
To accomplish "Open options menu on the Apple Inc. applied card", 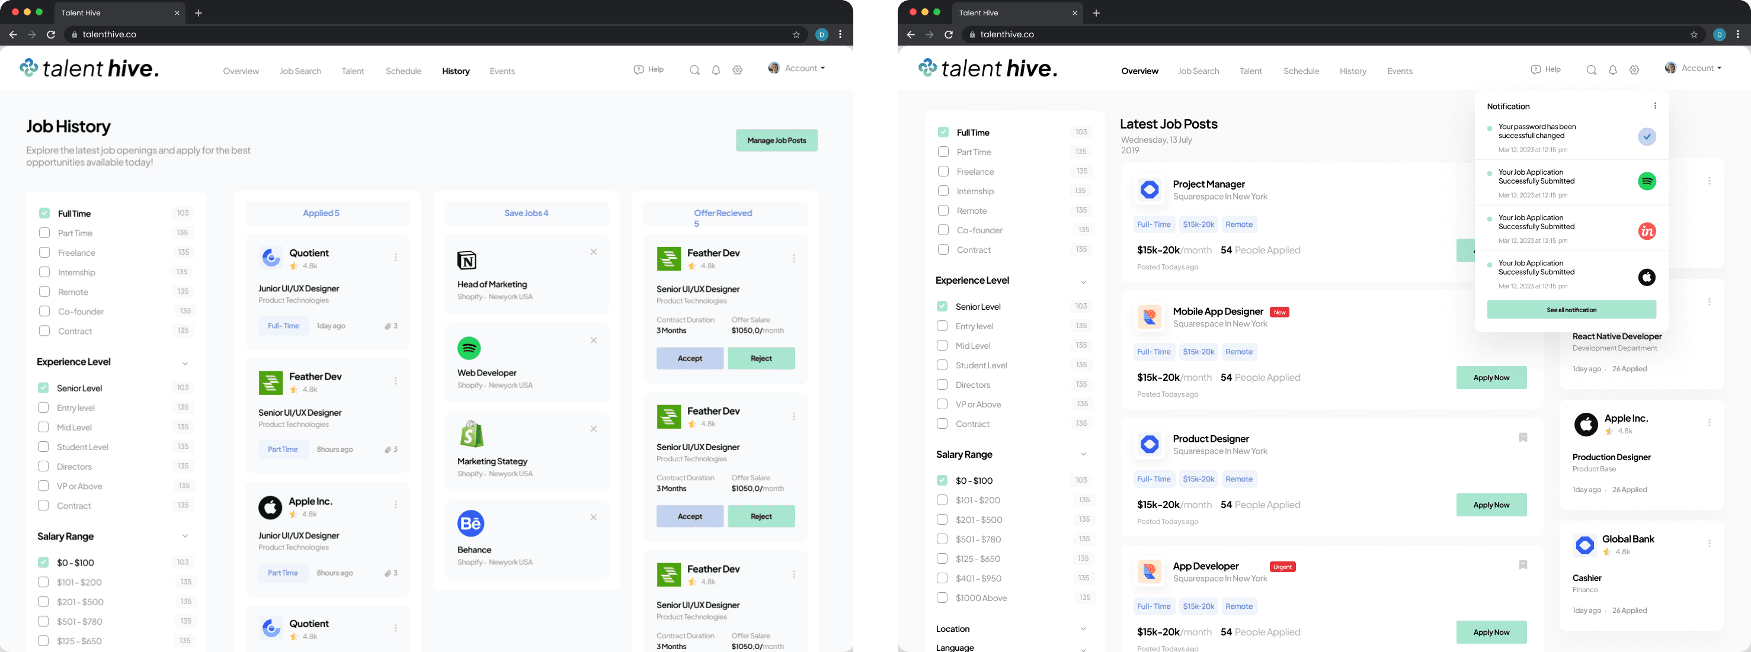I will click(x=396, y=505).
